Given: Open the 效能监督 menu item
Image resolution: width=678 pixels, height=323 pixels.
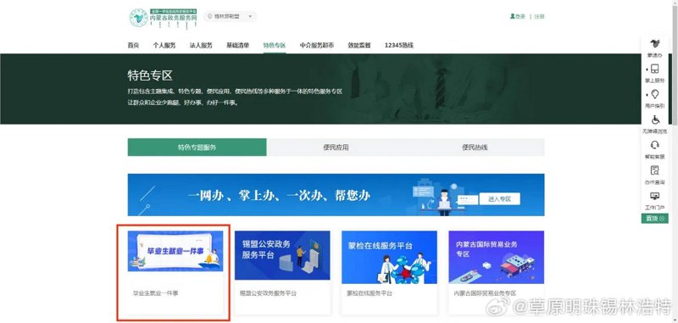Looking at the screenshot, I should tap(359, 45).
